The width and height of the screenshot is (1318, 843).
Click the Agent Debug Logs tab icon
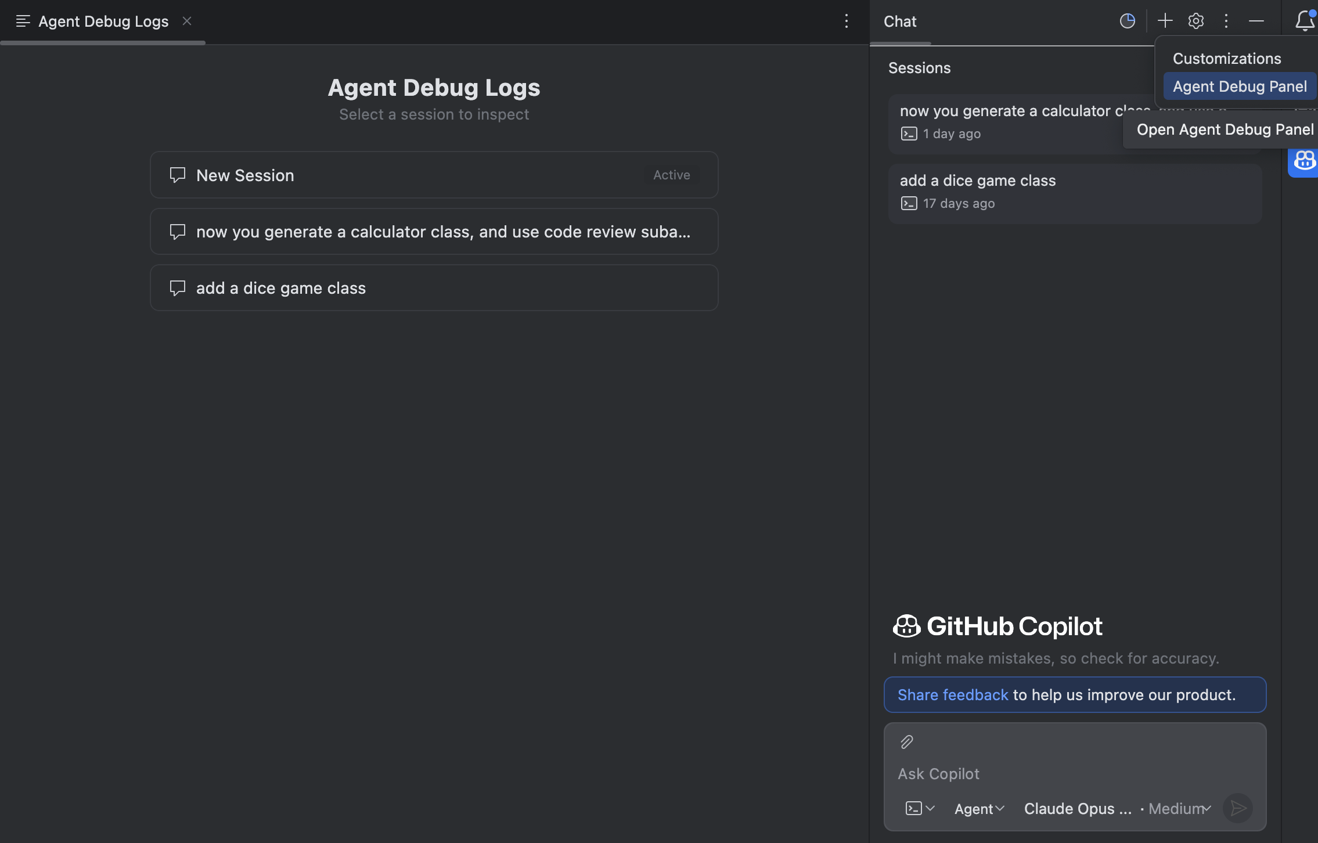click(23, 21)
